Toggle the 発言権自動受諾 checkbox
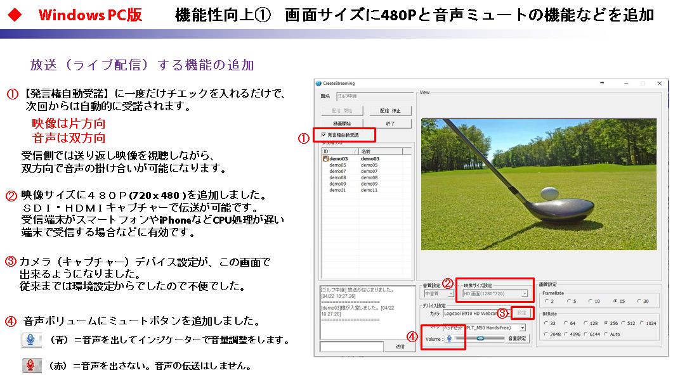 324,135
